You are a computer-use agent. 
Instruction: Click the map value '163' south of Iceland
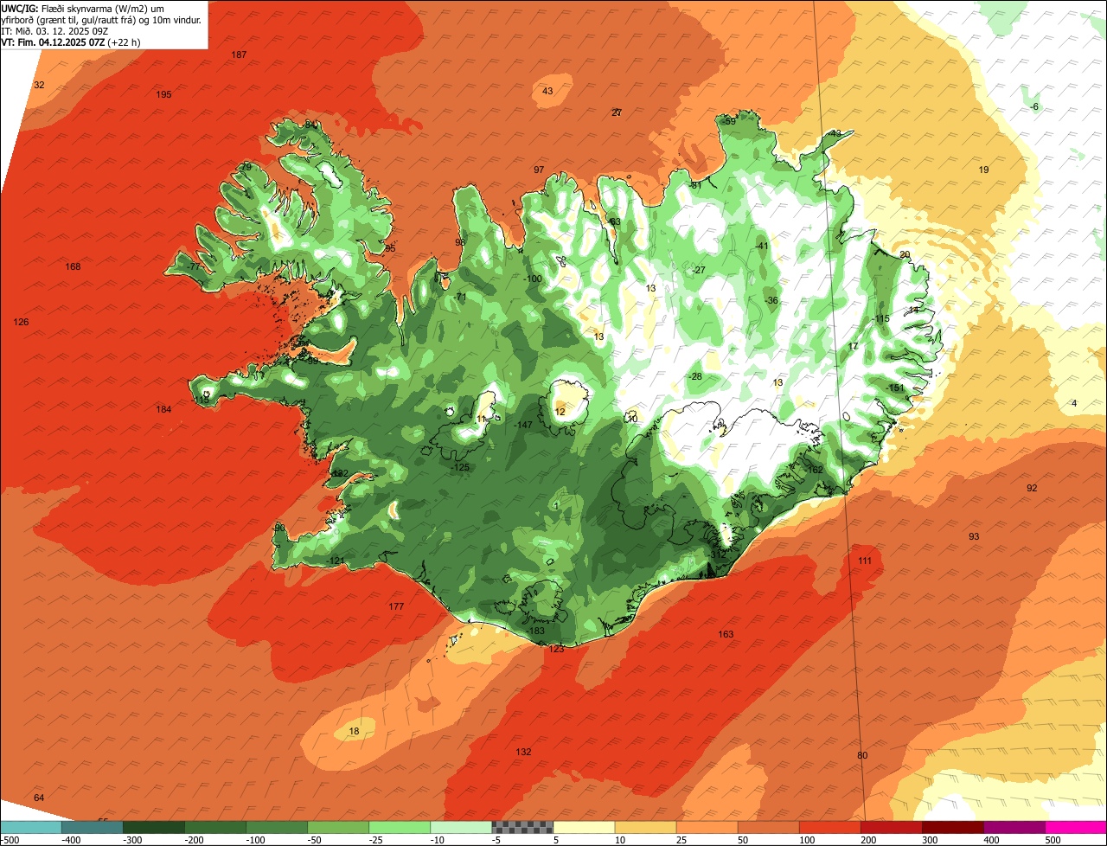(726, 634)
